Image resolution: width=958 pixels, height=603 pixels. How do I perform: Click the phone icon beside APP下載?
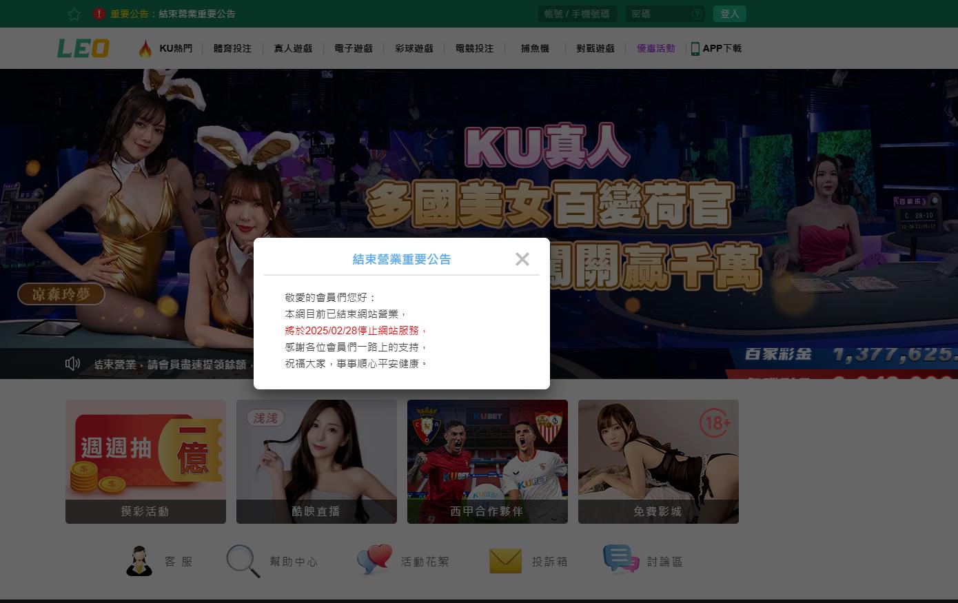(695, 48)
